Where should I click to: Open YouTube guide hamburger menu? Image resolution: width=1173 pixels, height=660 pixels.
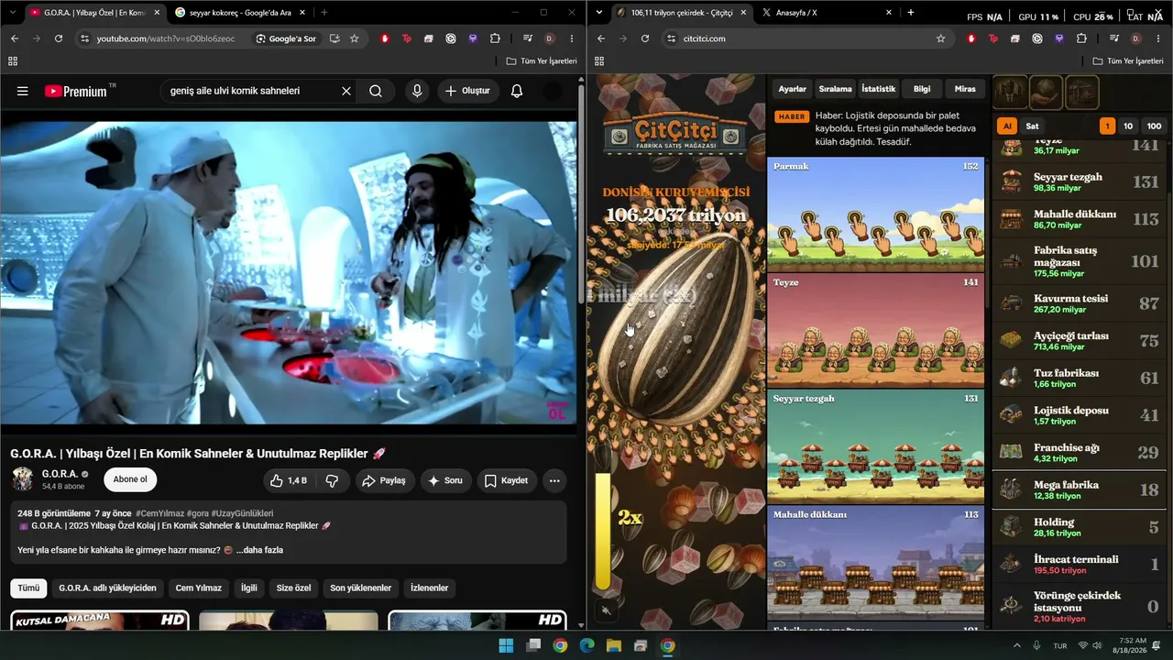click(x=23, y=91)
